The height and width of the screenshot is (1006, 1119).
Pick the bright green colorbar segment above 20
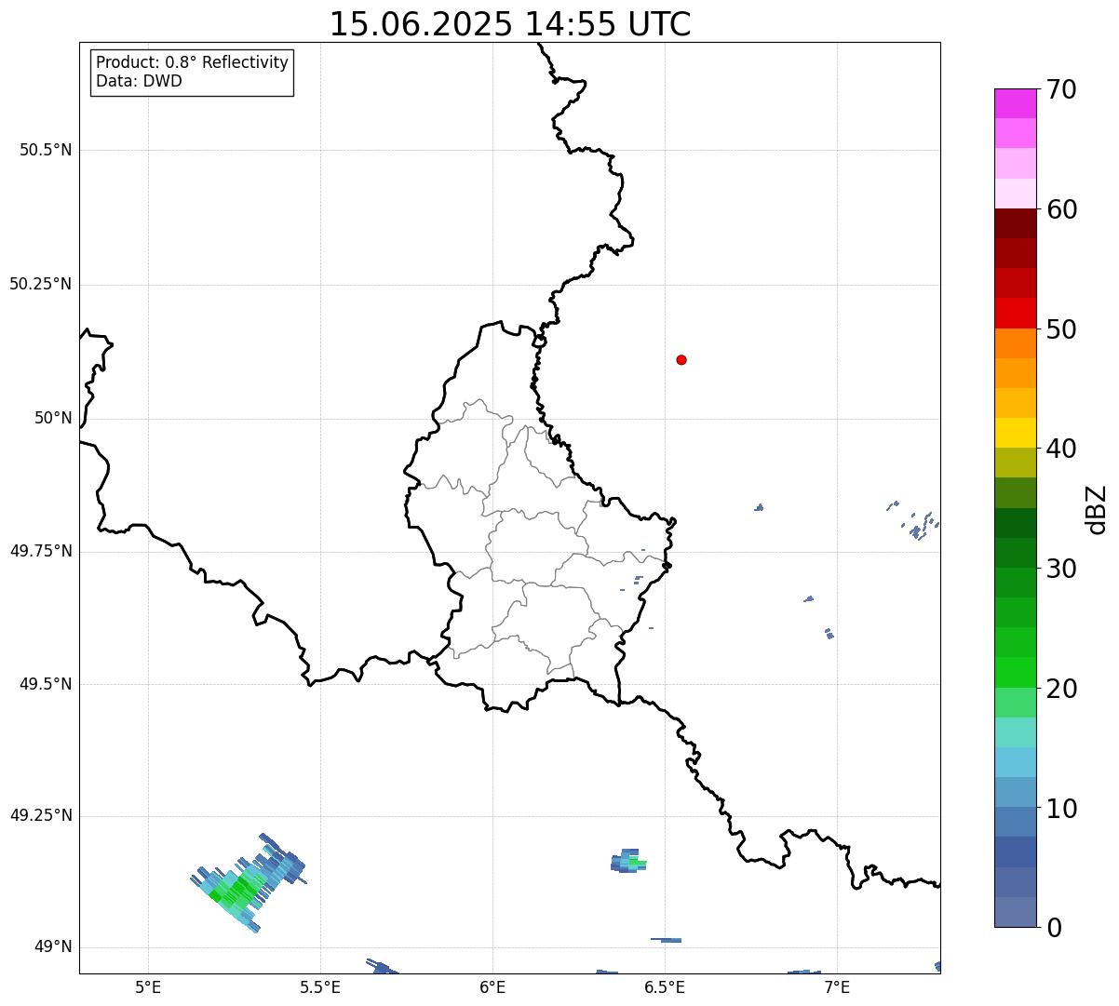coord(1015,672)
